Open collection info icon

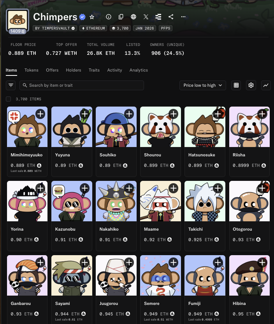(109, 17)
